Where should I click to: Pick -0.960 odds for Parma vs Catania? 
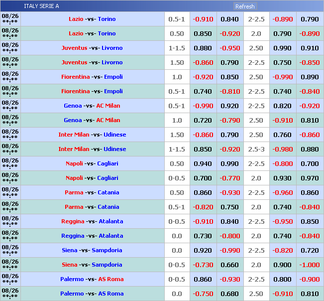pos(283,193)
